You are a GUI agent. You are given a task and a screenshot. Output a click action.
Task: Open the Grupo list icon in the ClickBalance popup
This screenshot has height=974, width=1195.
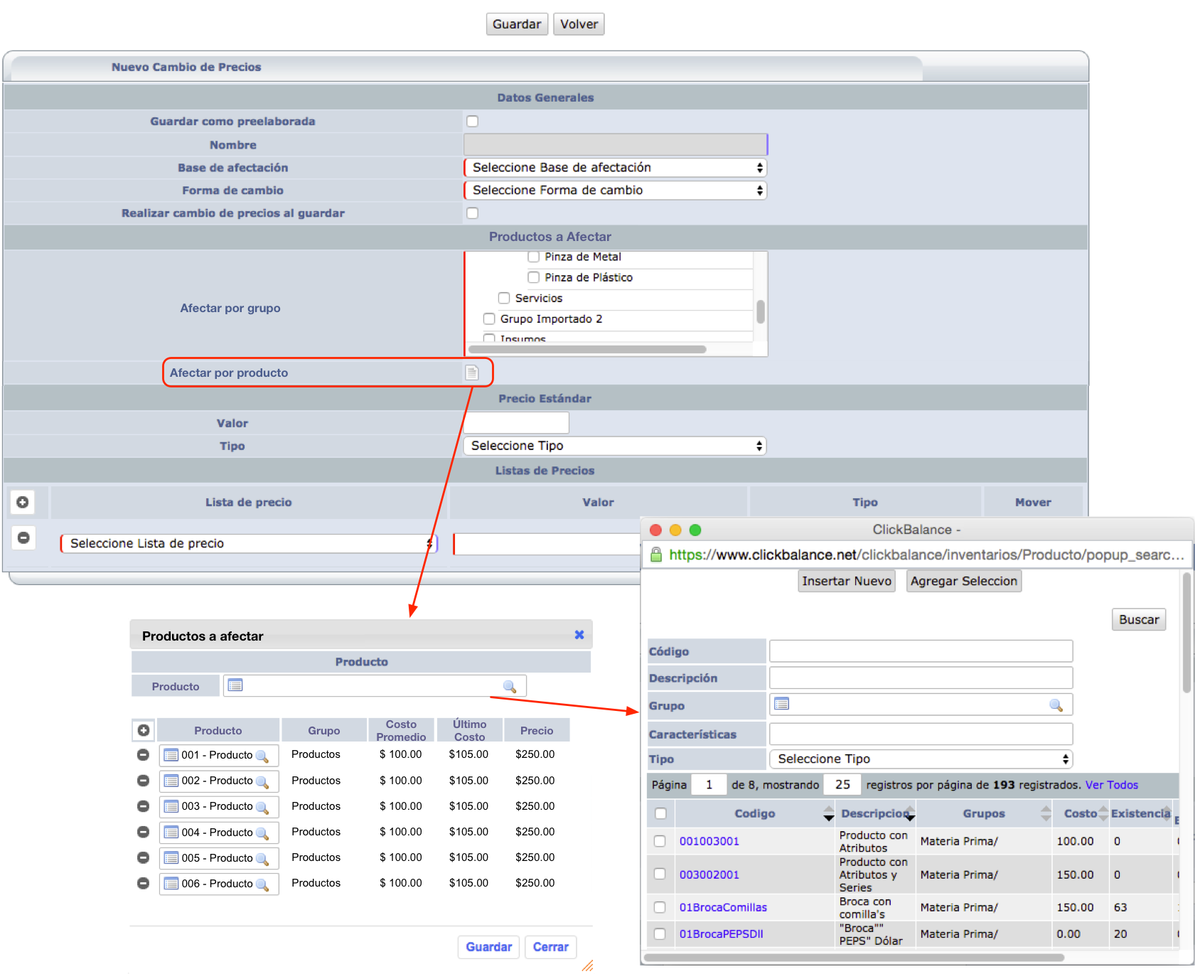[782, 704]
